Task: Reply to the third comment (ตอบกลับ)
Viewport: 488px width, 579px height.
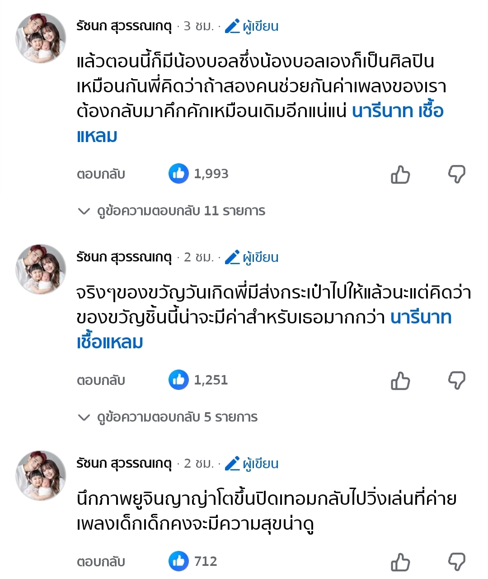Action: coord(101,562)
